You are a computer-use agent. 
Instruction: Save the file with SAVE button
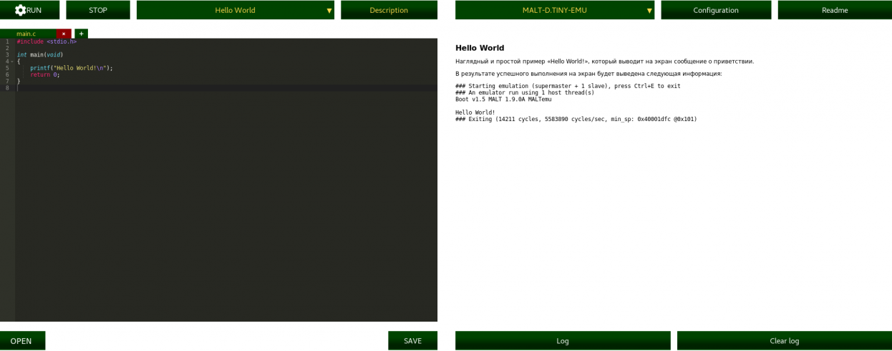[412, 341]
